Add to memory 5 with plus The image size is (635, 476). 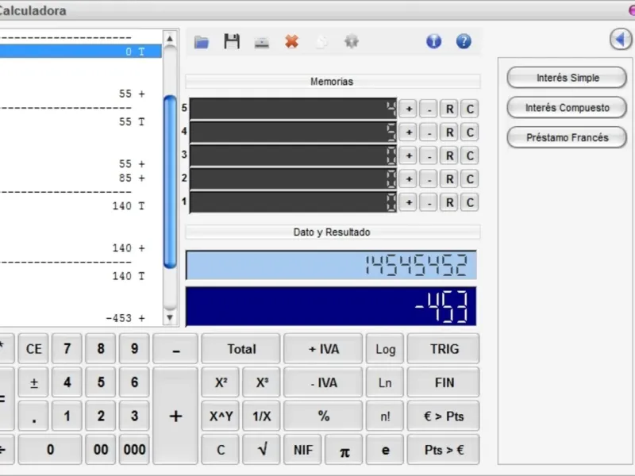click(x=408, y=109)
